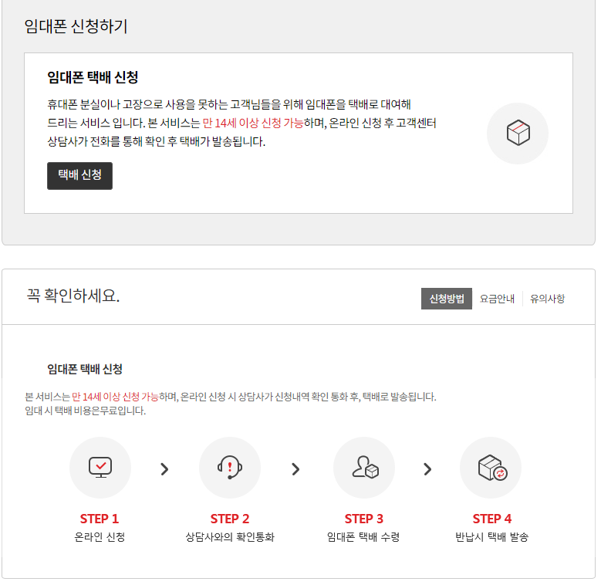Click the STEP 2 label

[x=230, y=519]
